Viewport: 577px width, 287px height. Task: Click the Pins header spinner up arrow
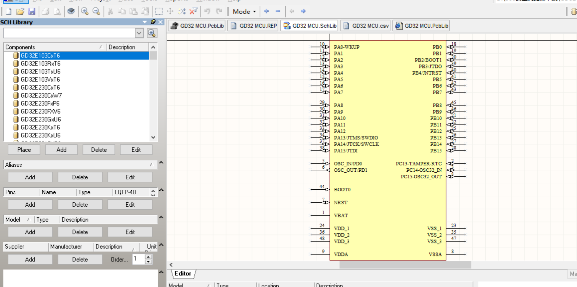153,191
